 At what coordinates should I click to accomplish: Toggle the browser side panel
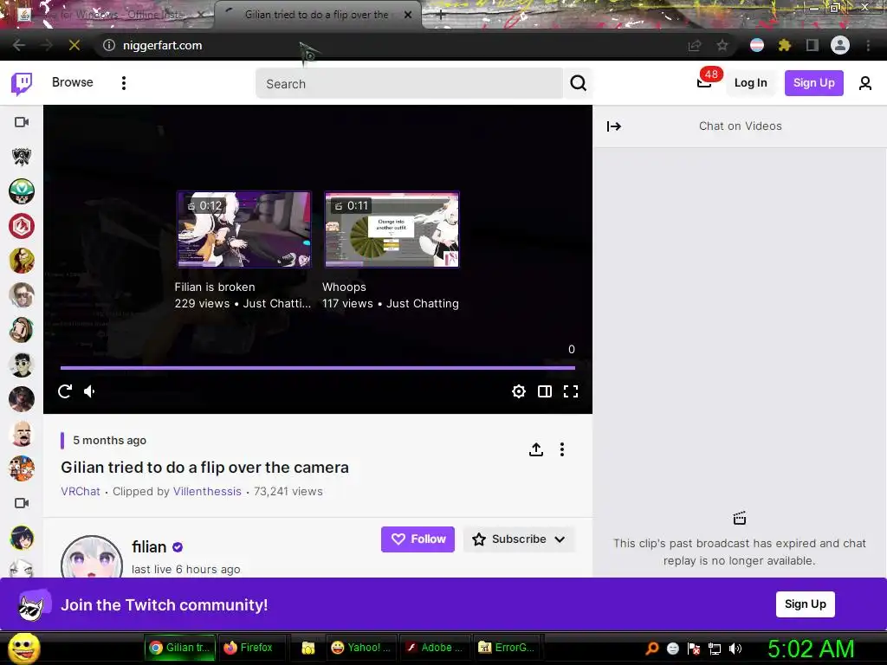coord(813,45)
